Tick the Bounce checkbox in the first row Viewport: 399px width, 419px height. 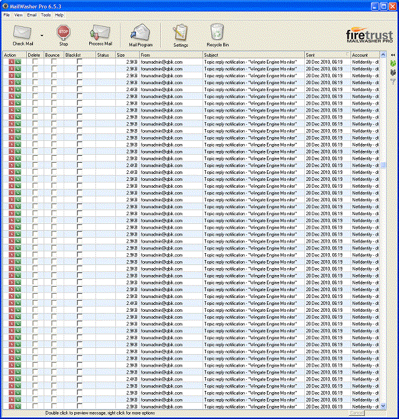[54, 62]
